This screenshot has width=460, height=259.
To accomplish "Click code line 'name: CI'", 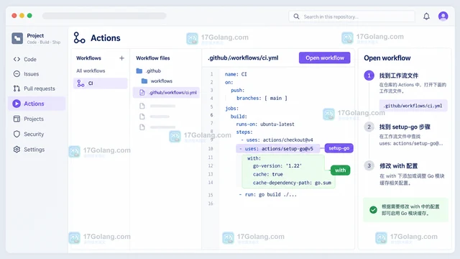I will tap(236, 74).
